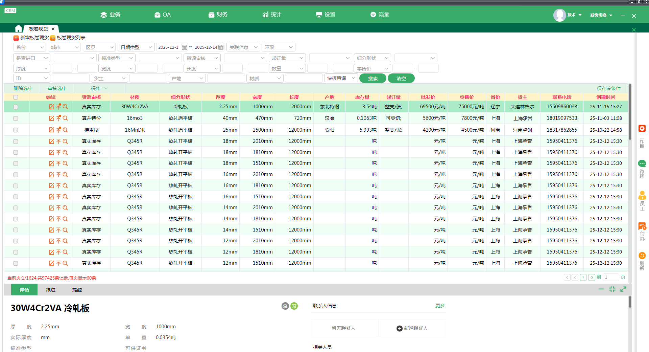Screen dimensions: 649x352
Task: Click the home icon in the tab bar
Action: (19, 29)
